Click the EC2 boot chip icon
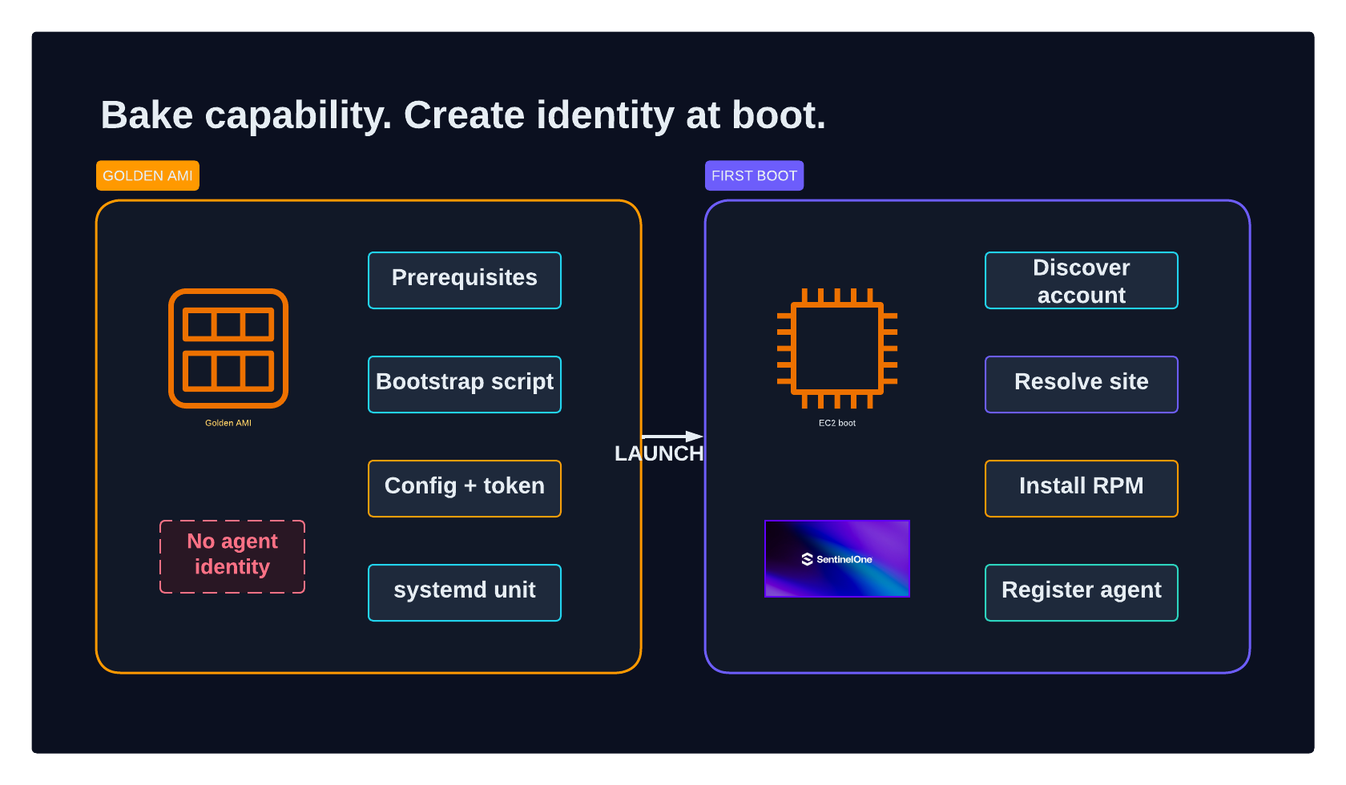 [837, 348]
